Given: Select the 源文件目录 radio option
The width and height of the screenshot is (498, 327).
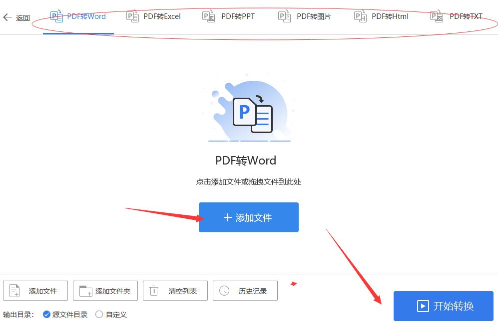Looking at the screenshot, I should [46, 315].
